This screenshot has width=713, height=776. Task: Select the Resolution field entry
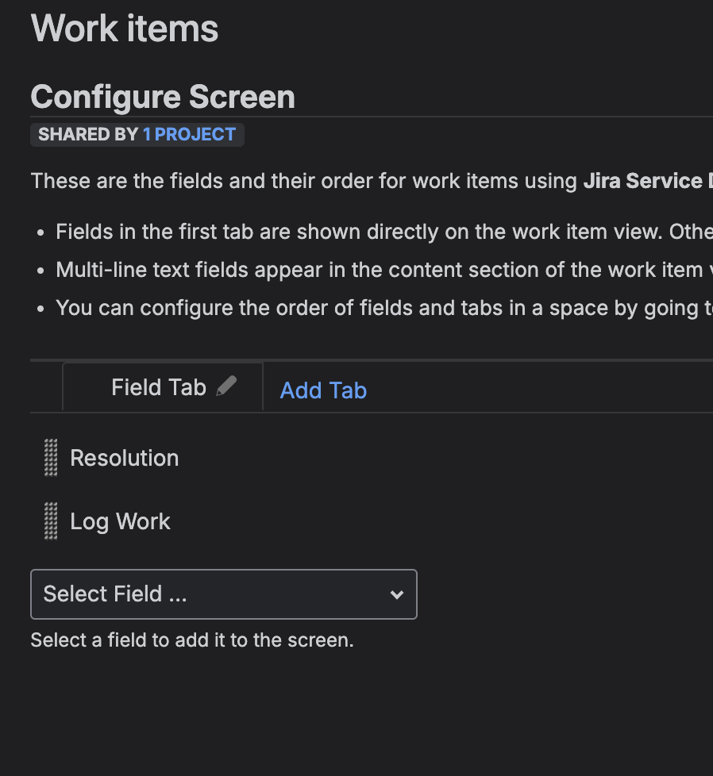click(124, 458)
